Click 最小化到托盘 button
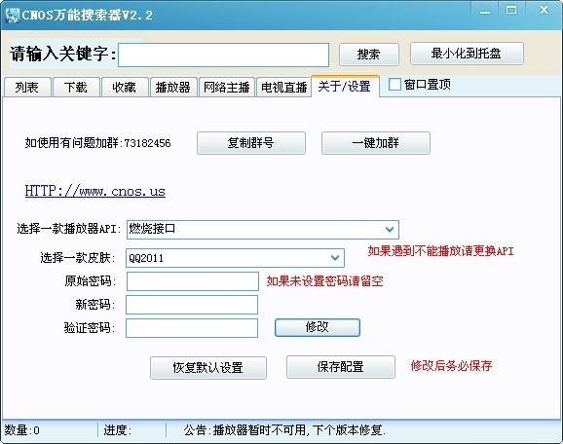The height and width of the screenshot is (444, 563). 467,54
